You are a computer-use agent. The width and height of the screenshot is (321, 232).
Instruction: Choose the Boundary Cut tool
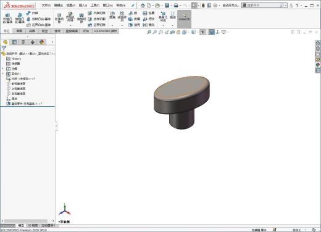click(97, 25)
